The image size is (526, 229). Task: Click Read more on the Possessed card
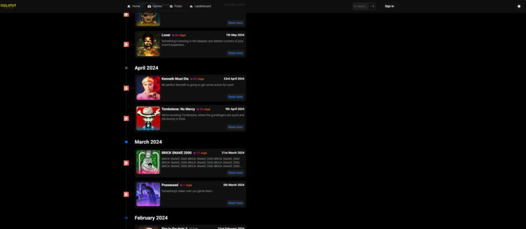(235, 203)
